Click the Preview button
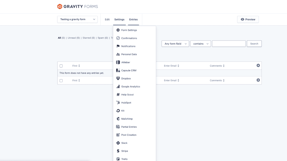This screenshot has width=287, height=161. click(x=248, y=19)
